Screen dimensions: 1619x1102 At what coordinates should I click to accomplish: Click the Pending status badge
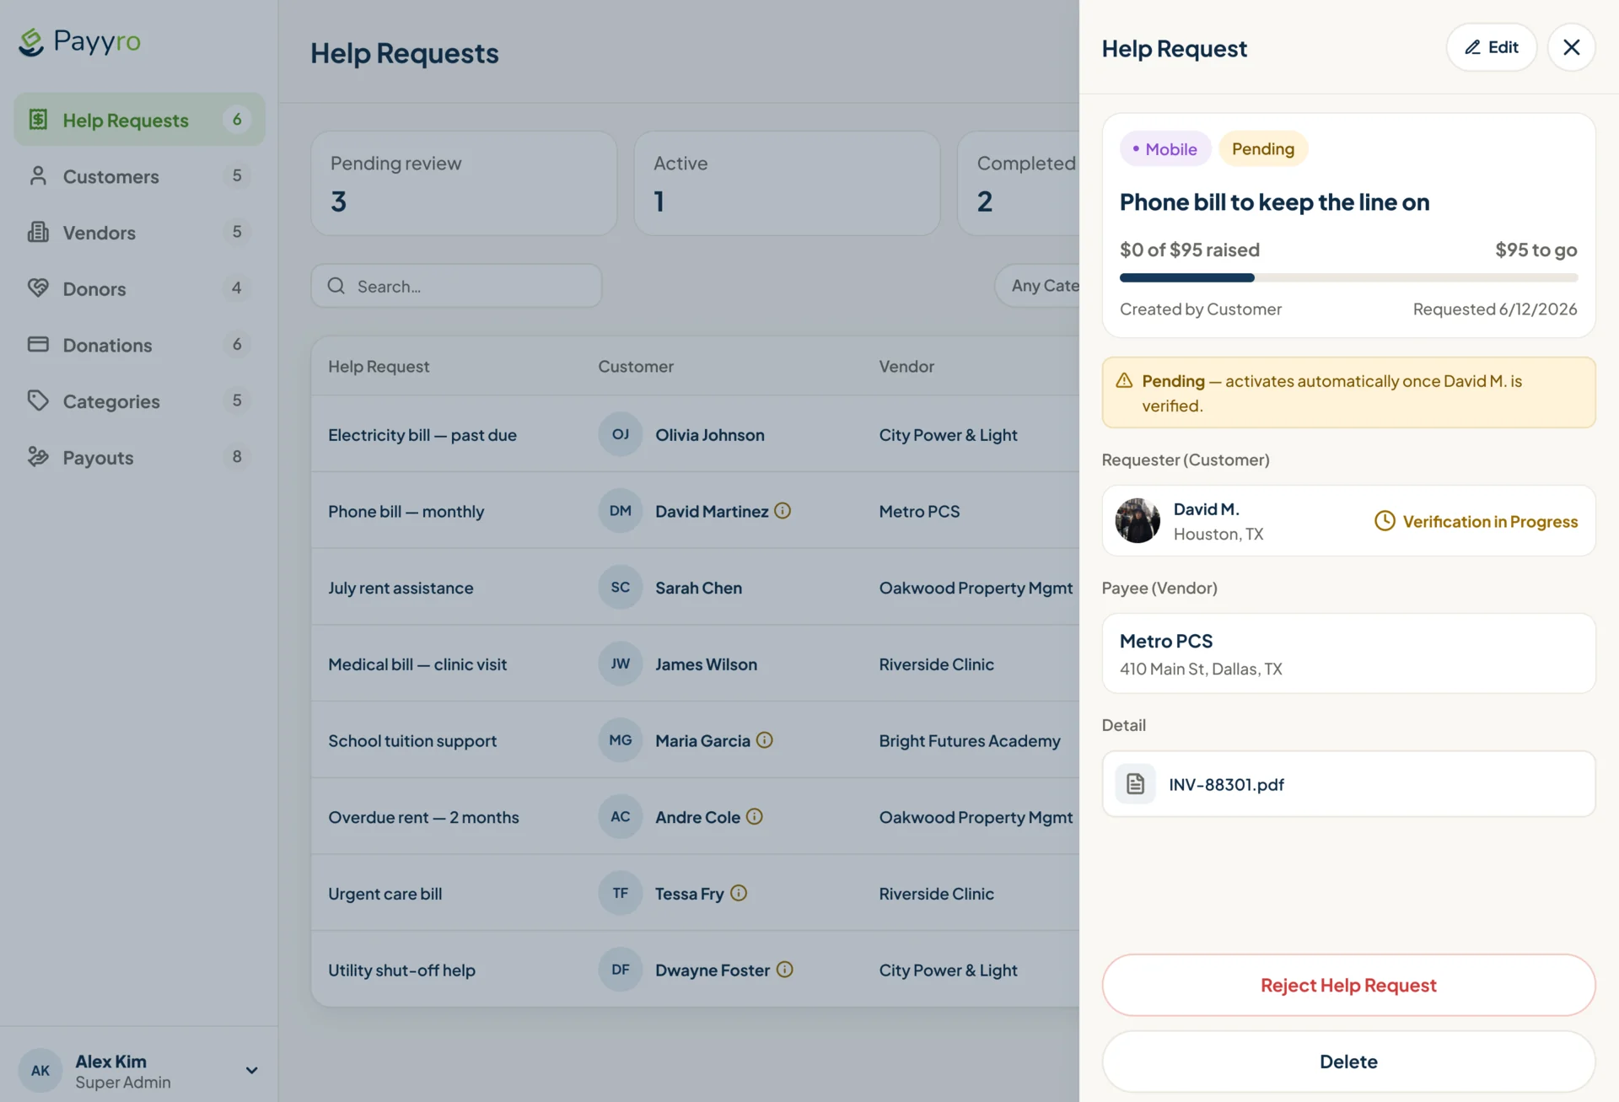(1263, 148)
